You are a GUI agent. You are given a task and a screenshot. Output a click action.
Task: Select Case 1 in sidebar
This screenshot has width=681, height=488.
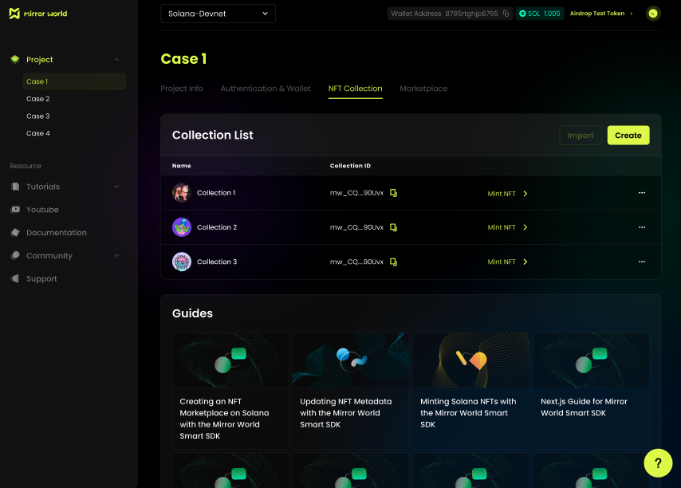74,81
